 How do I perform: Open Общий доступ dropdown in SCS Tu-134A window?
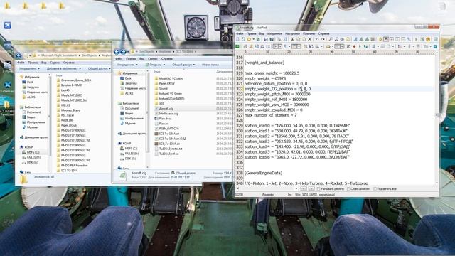tap(183, 65)
